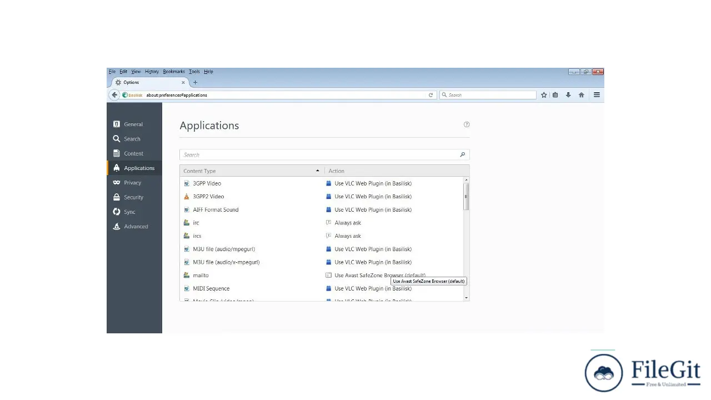The image size is (711, 400).
Task: Select the M3U file (audio/x-mpegurl) label
Action: click(x=226, y=262)
